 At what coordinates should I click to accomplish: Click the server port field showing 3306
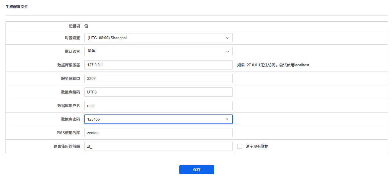click(158, 78)
